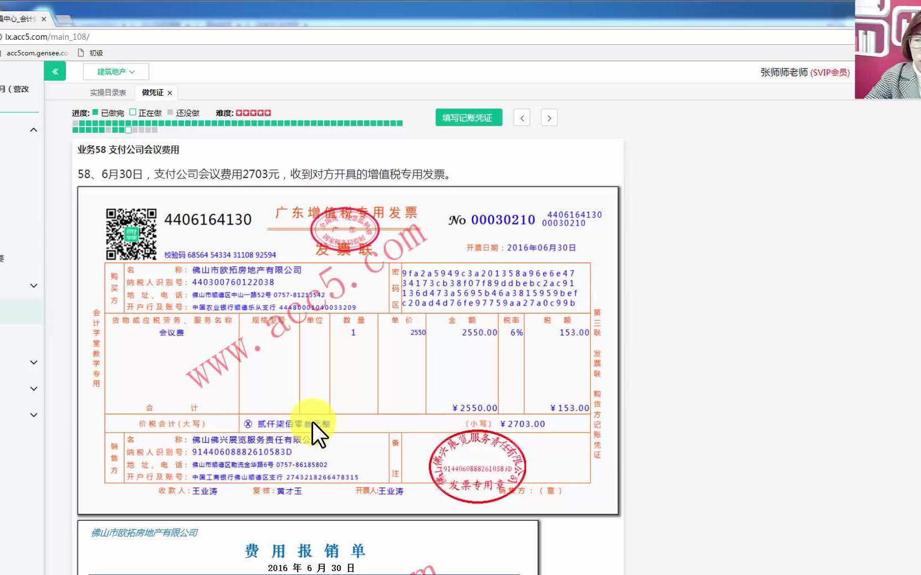Click the invoice code 4406164130

tap(208, 220)
